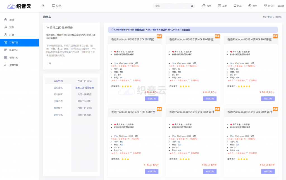Choose the 美国一区-精品 region tab
Image resolution: width=286 pixels, height=180 pixels.
coord(84,94)
